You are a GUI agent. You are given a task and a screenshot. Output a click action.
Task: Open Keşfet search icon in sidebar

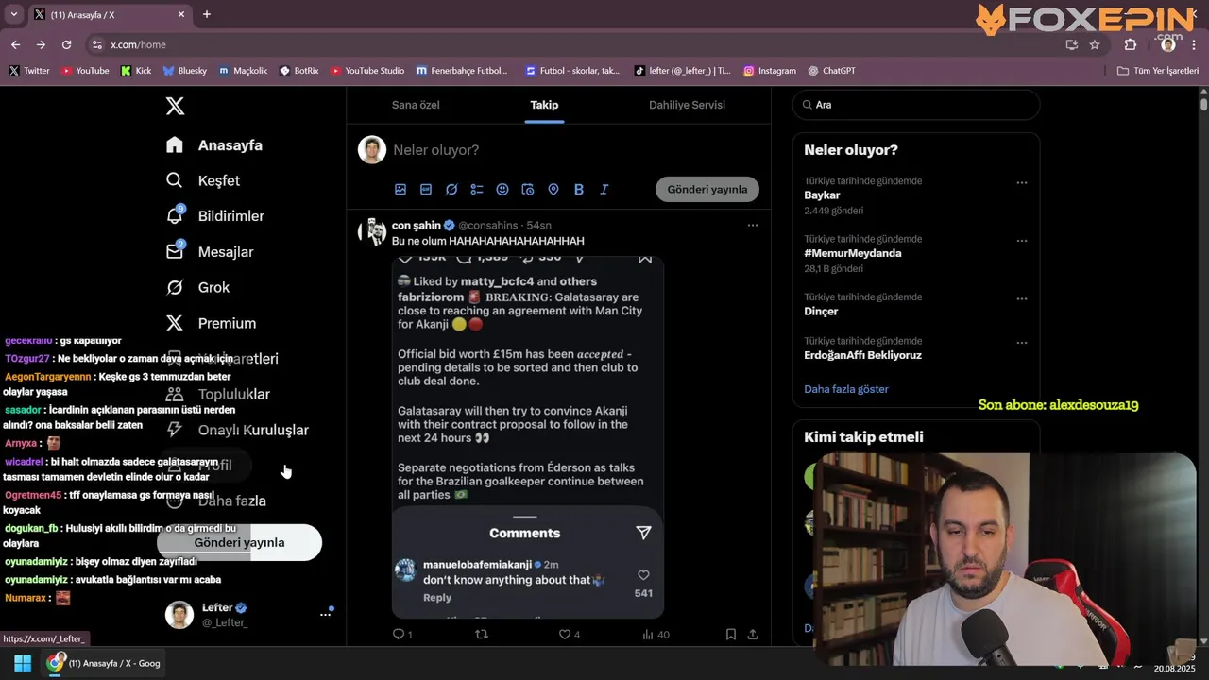click(175, 180)
